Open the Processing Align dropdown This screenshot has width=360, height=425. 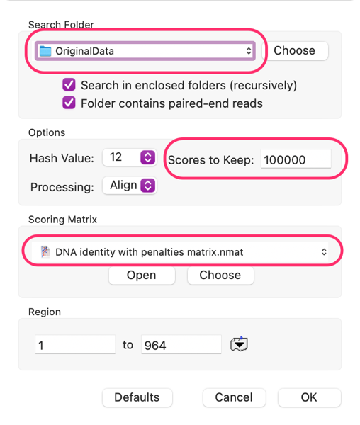pyautogui.click(x=129, y=186)
